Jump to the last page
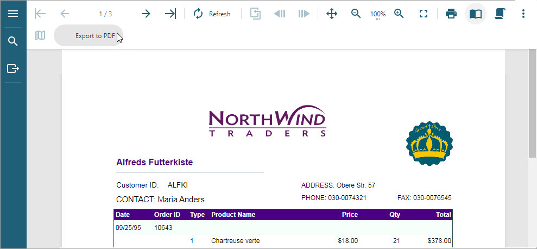Viewport: 537px width, 249px height. tap(170, 14)
